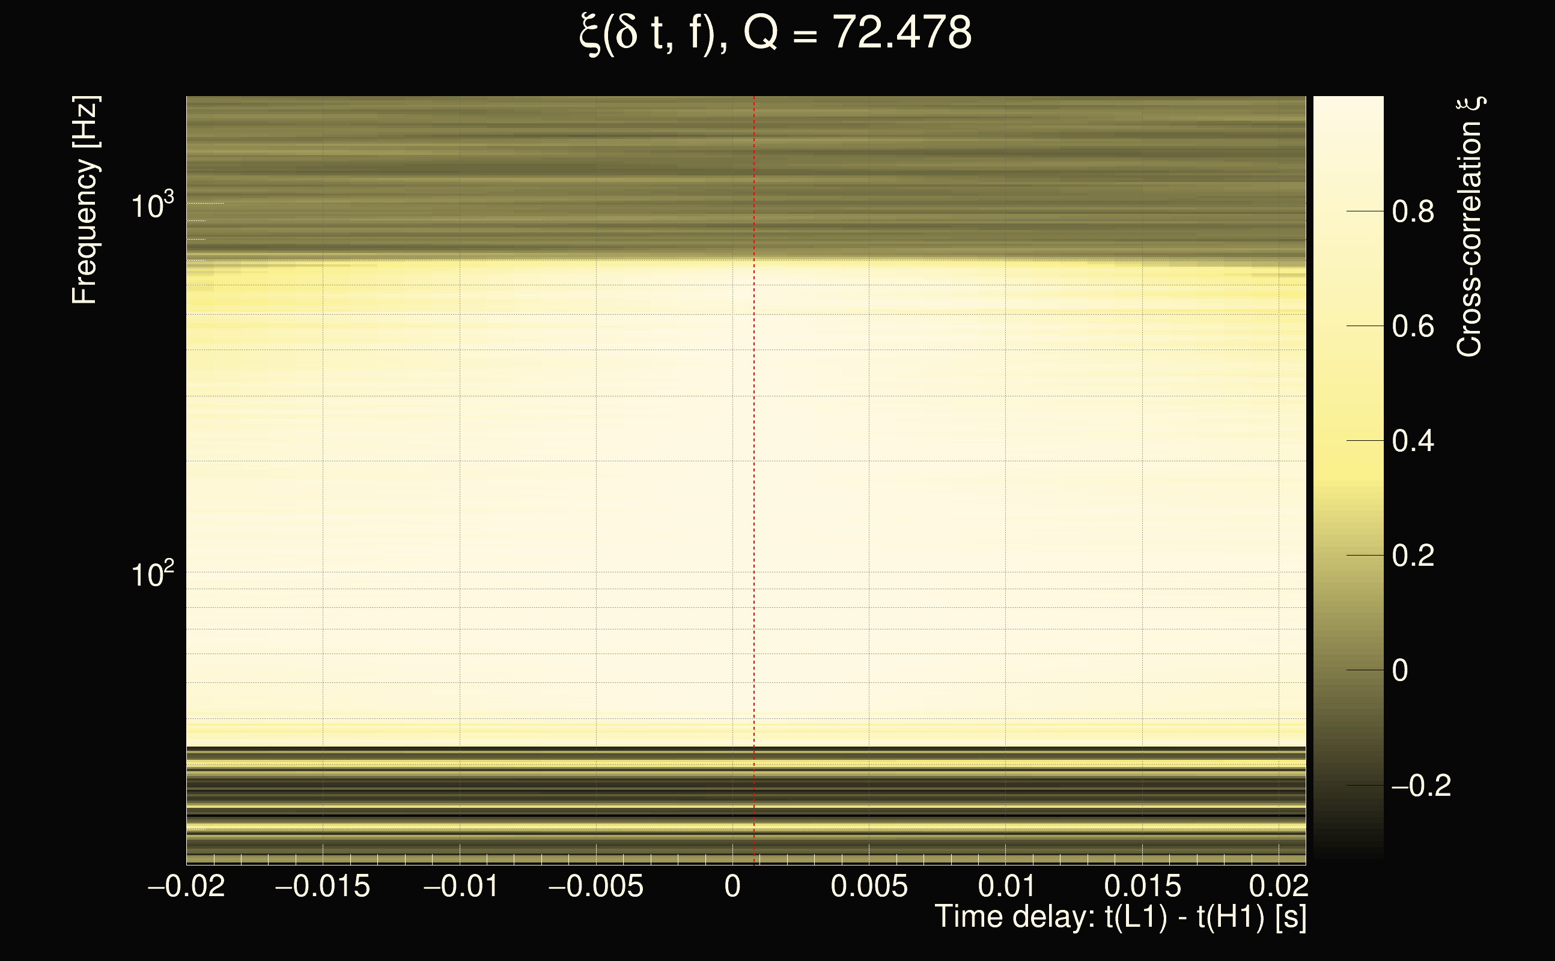Click the Cross-correlation ξ colorbar label

pyautogui.click(x=1470, y=227)
